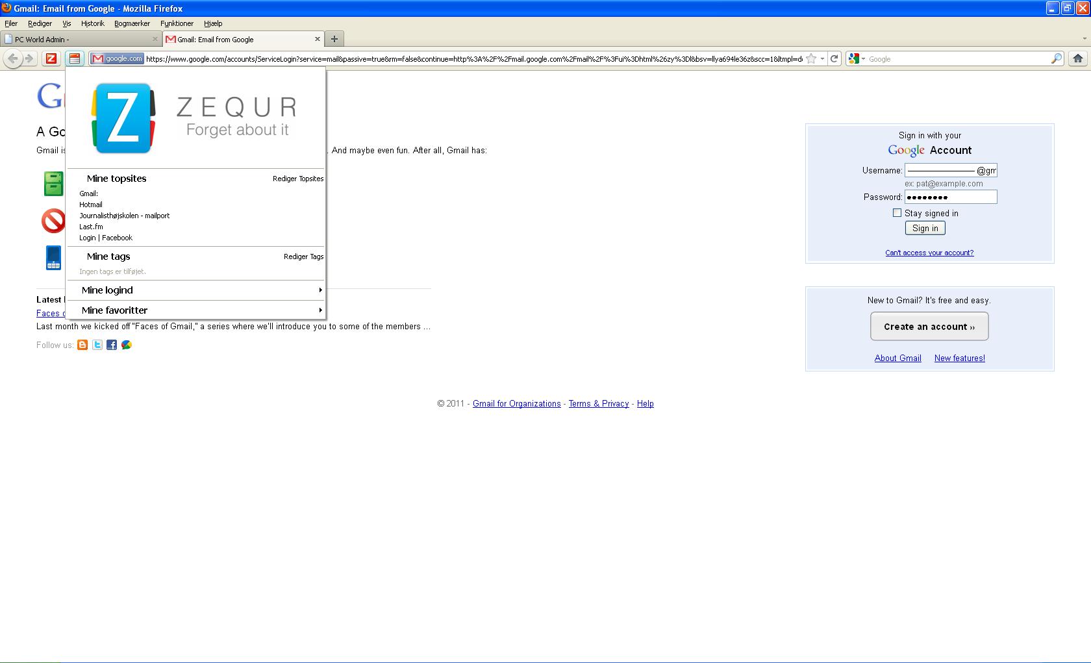Click the Sign in button
Screen dimensions: 1091x663
pos(925,228)
